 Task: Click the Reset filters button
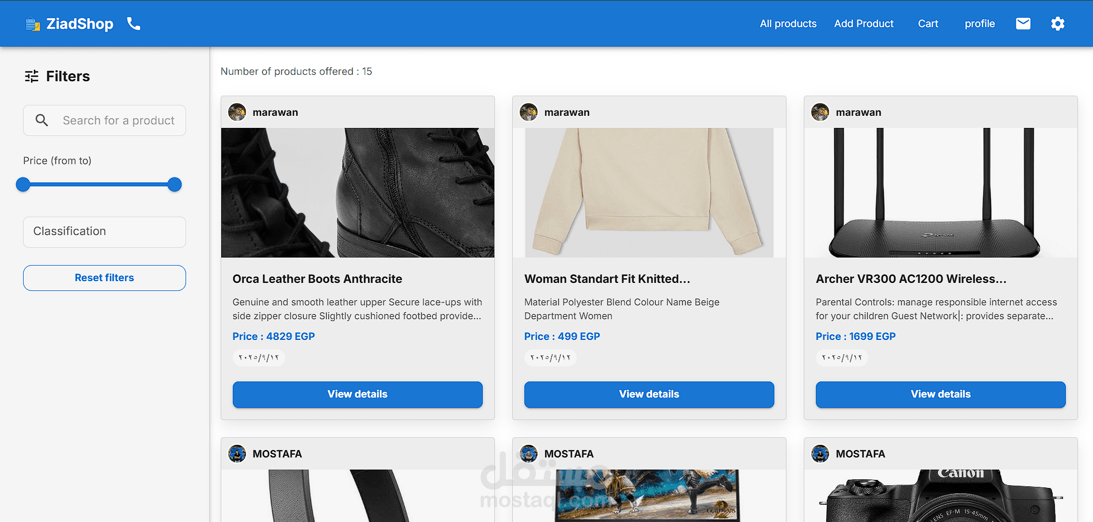point(104,278)
